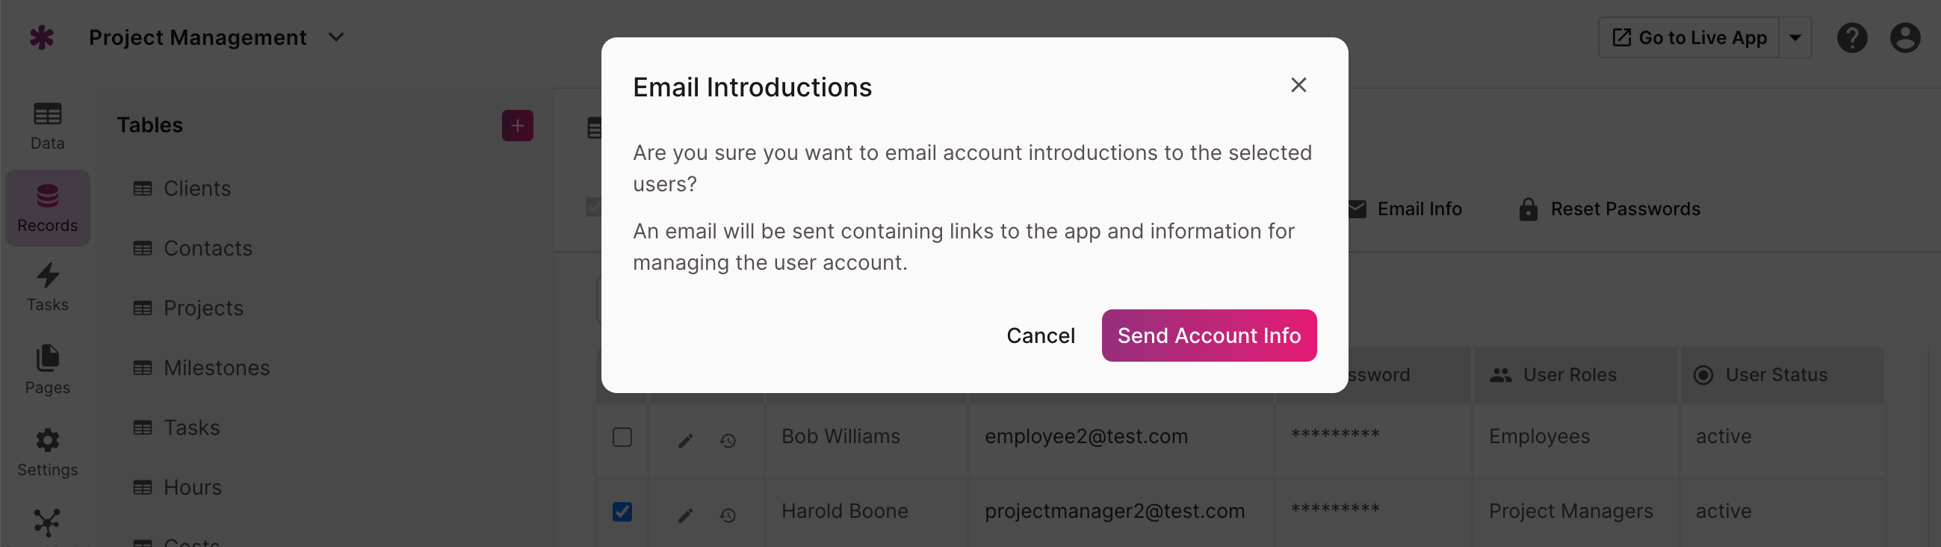Image resolution: width=1941 pixels, height=547 pixels.
Task: Cancel the Email Introductions dialog
Action: point(1040,336)
